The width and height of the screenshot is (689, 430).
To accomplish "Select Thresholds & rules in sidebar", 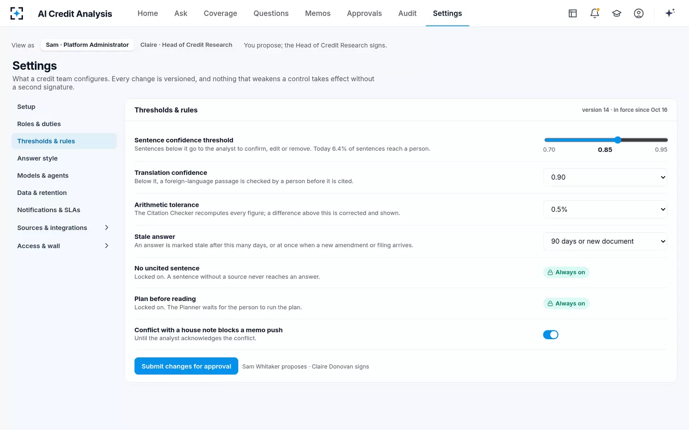I will pyautogui.click(x=64, y=141).
